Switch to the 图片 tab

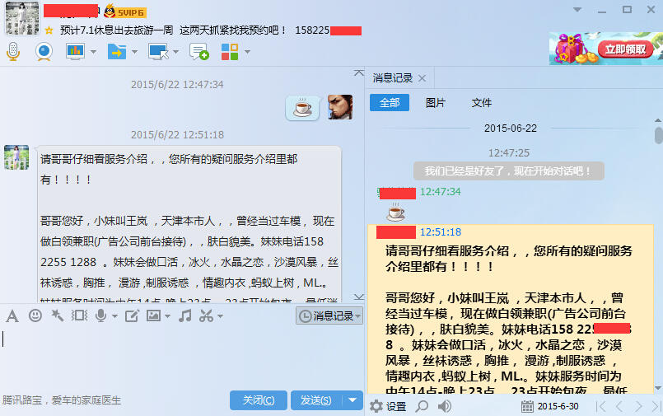(x=436, y=103)
